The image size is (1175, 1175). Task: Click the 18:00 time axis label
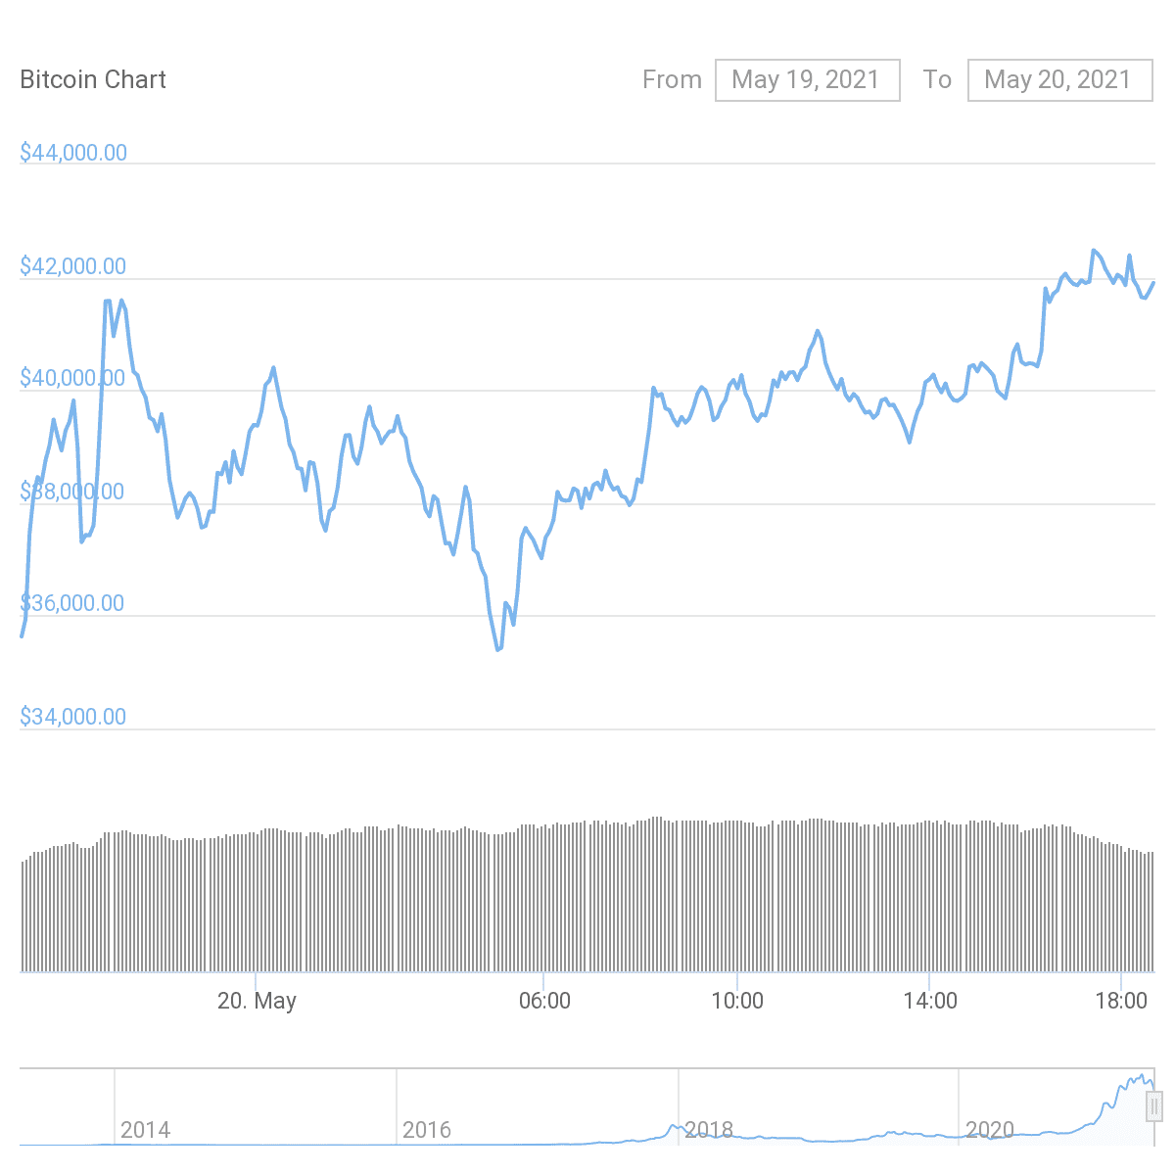(x=1121, y=1001)
